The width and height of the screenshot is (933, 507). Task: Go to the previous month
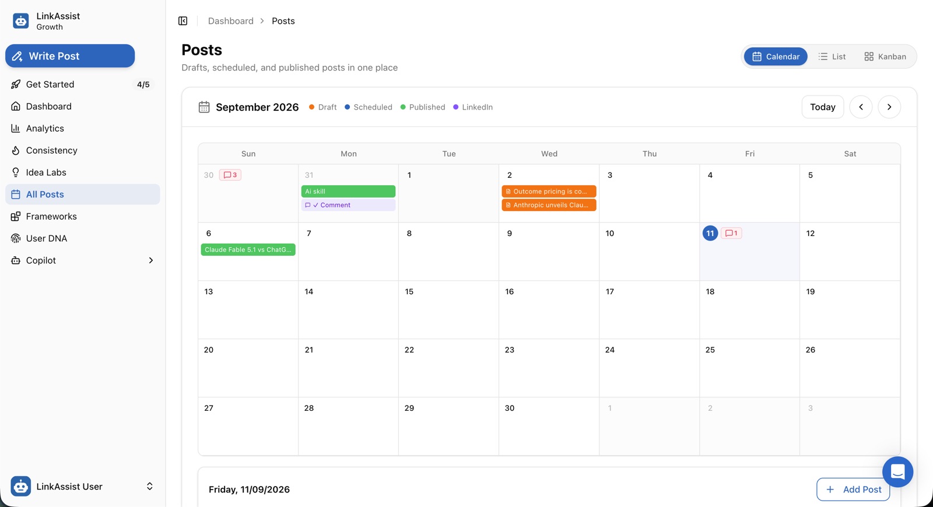coord(861,107)
